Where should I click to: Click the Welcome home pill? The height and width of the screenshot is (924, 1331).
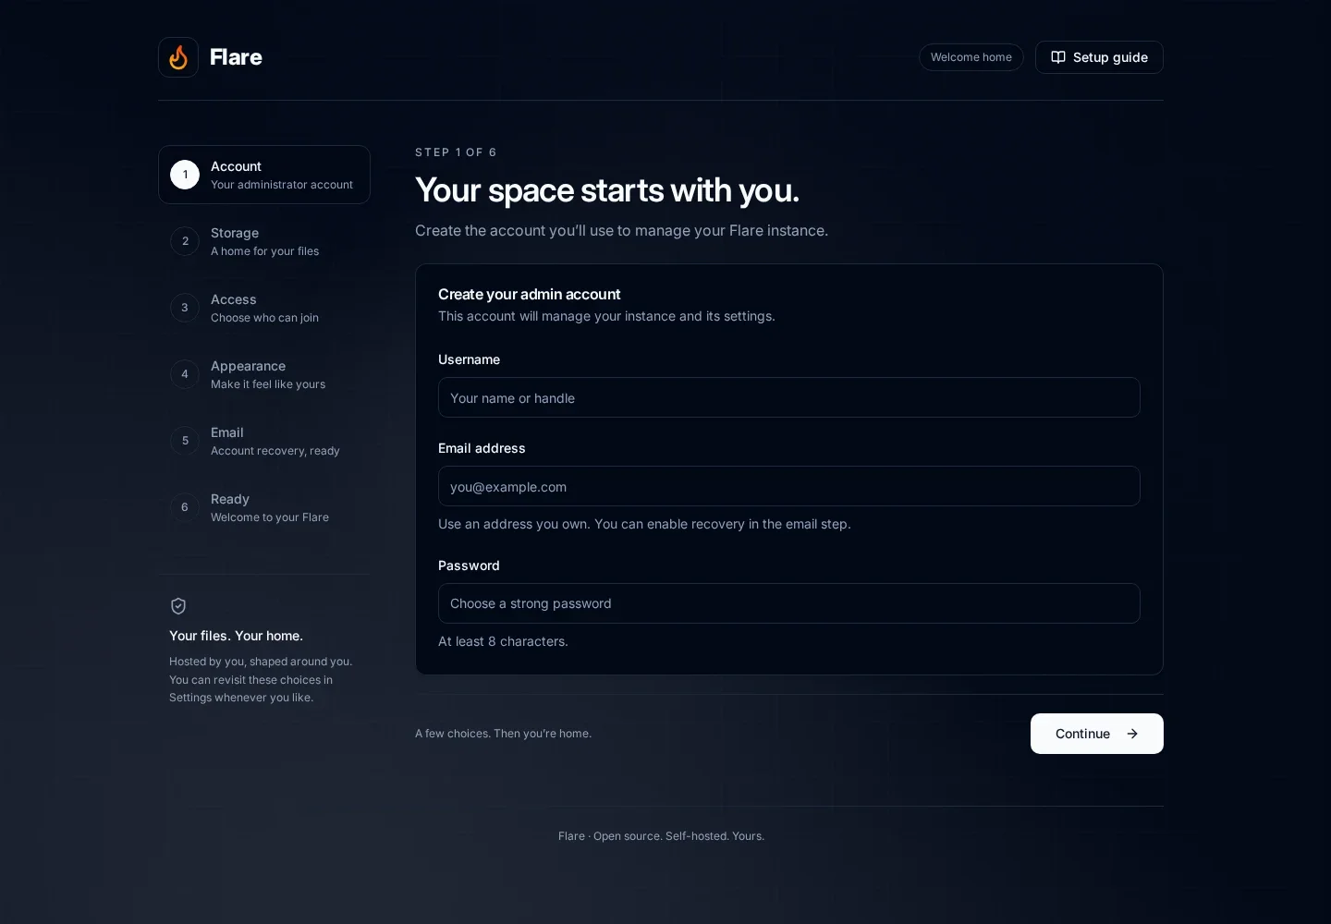click(971, 57)
